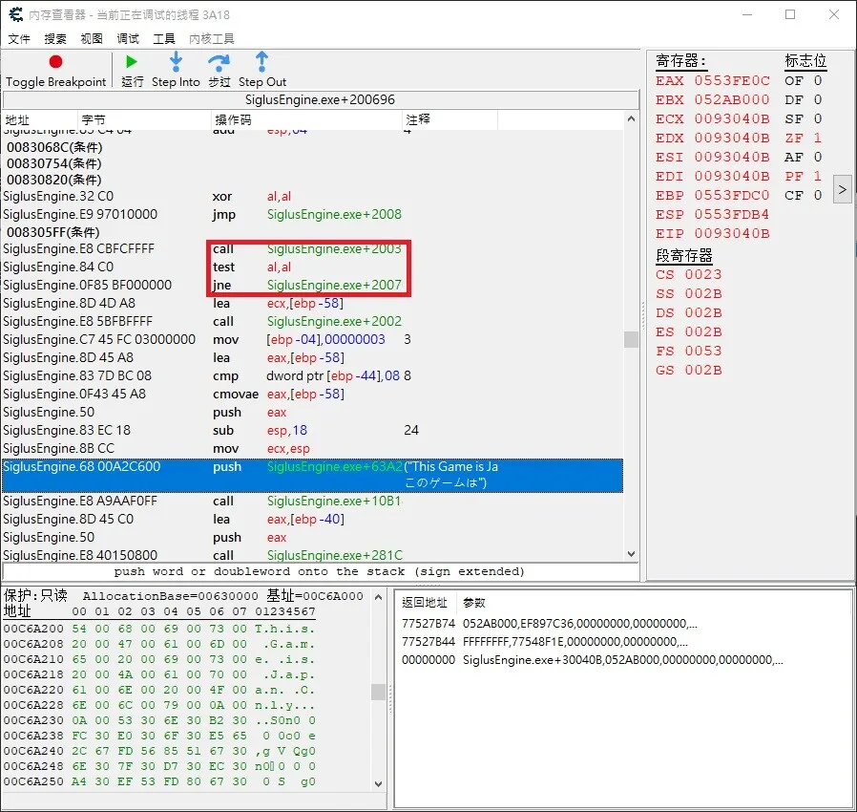Click the Cheat Engine logo in title bar
The image size is (857, 812).
[16, 14]
